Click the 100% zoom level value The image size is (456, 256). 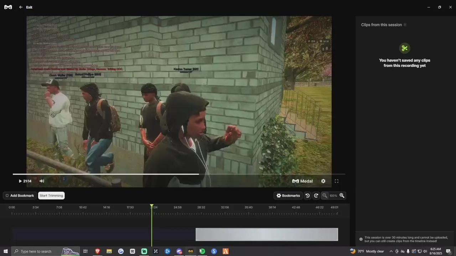333,196
